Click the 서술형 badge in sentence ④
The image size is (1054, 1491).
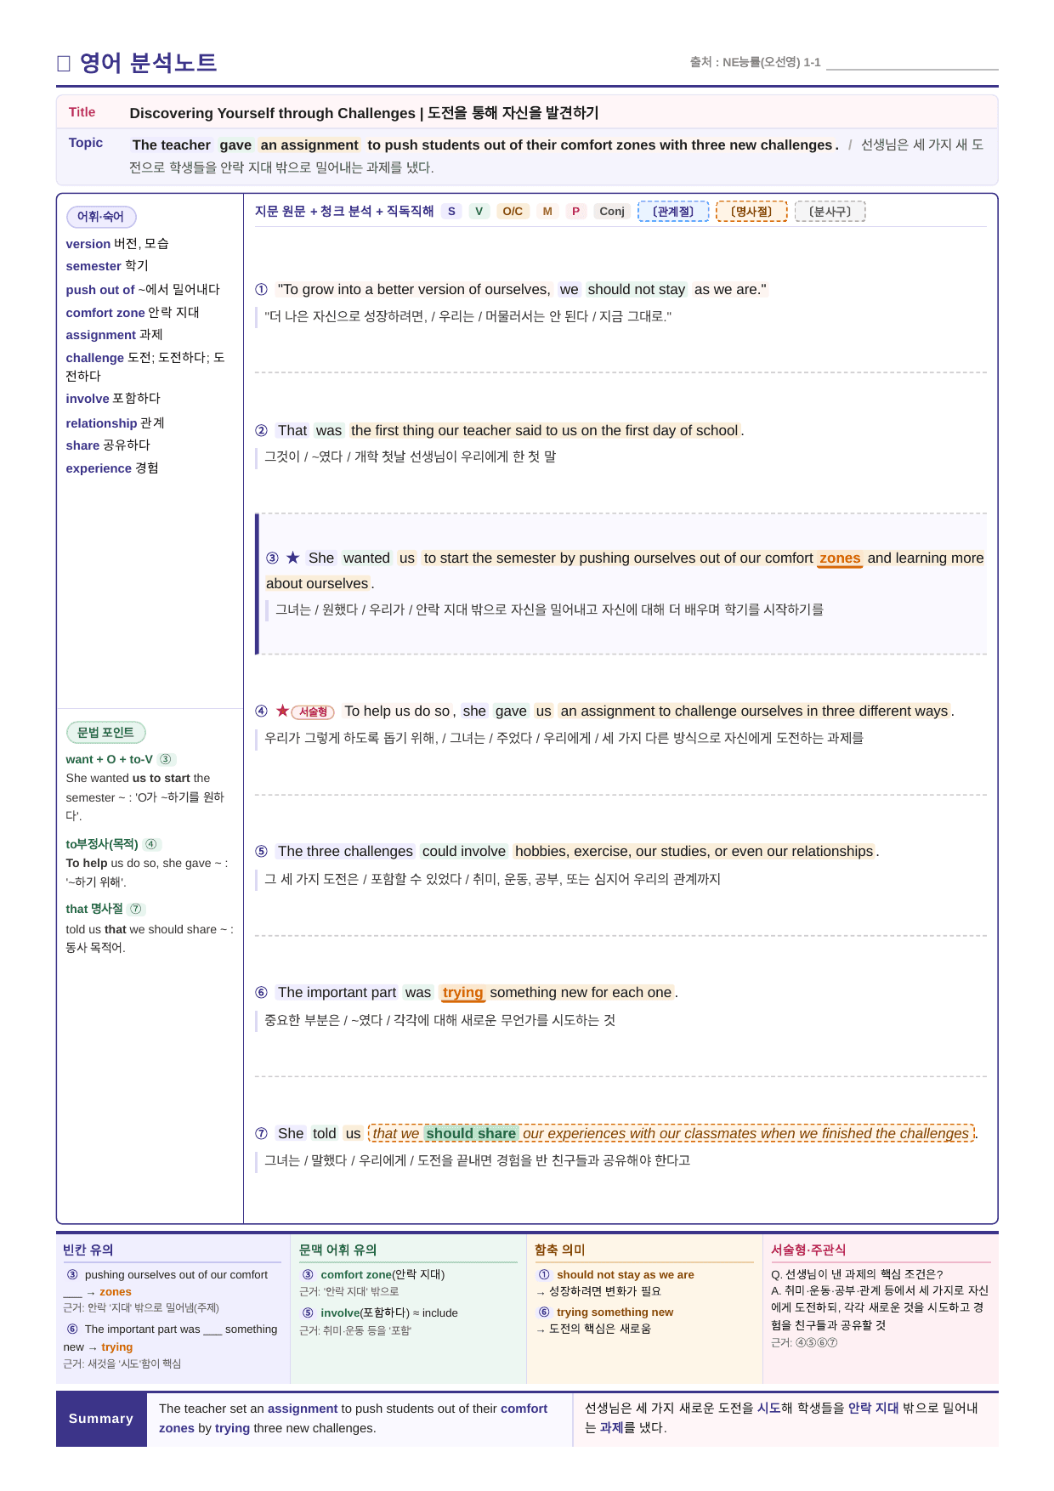pyautogui.click(x=313, y=711)
